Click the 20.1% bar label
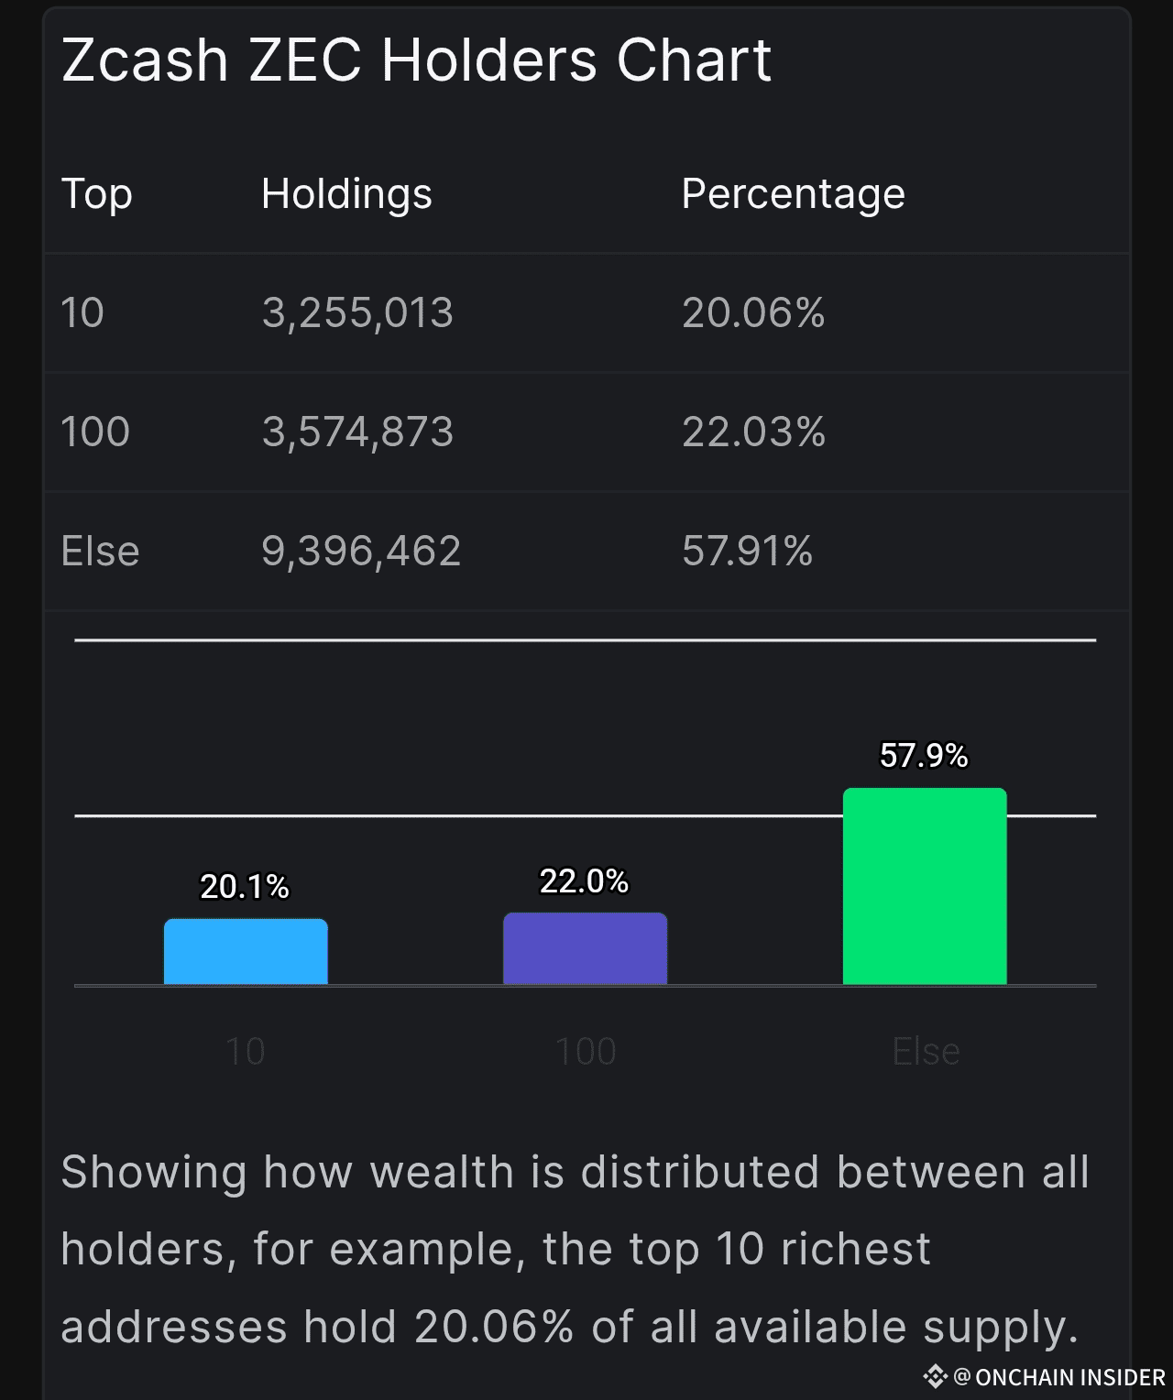The height and width of the screenshot is (1400, 1173). (245, 886)
